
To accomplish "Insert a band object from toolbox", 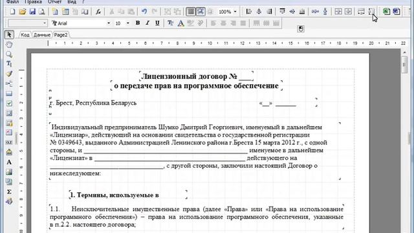I will (9, 93).
